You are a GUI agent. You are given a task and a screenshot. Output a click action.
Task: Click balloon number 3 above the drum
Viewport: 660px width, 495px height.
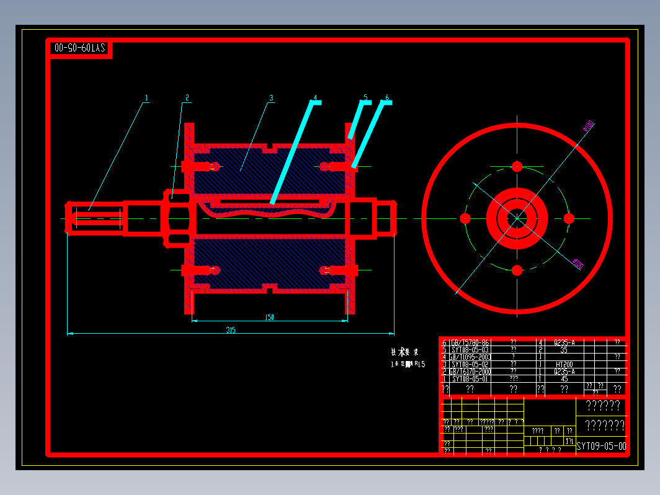(271, 98)
